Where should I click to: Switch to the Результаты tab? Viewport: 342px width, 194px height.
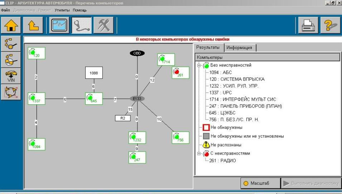(208, 47)
